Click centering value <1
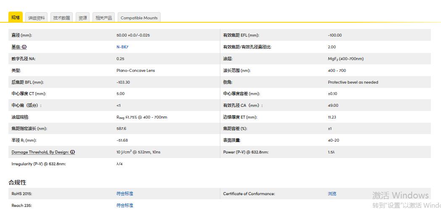This screenshot has width=441, height=219. [119, 106]
